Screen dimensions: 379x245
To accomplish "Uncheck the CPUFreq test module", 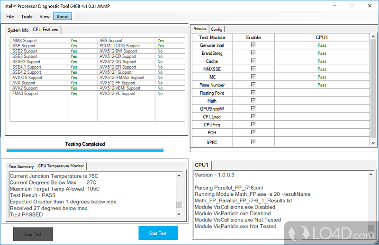I will tap(253, 124).
